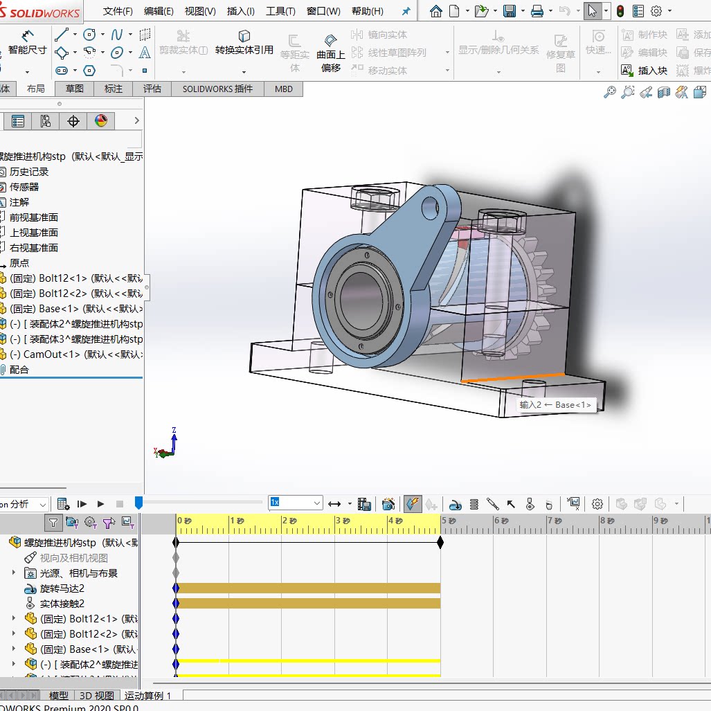Click Zoom to Fit magnifier icon
The width and height of the screenshot is (711, 711).
point(609,93)
